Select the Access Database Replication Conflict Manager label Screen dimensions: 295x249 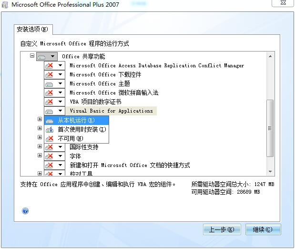[157, 65]
